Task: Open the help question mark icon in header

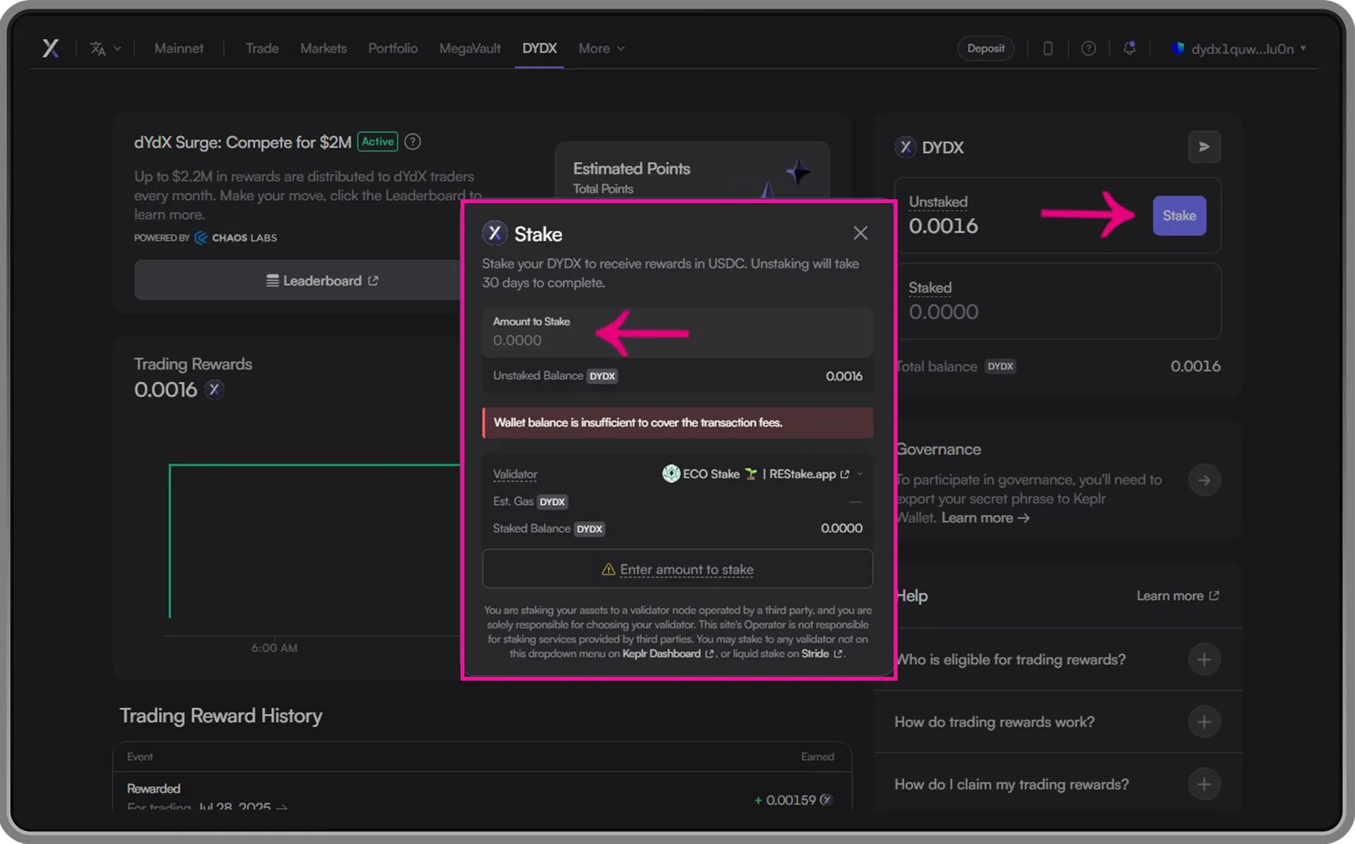Action: (x=1088, y=48)
